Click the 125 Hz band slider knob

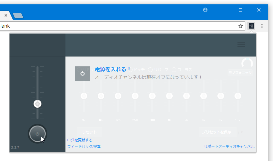pos(118,96)
